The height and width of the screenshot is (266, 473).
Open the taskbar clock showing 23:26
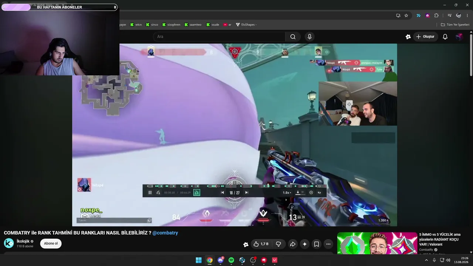pyautogui.click(x=461, y=260)
